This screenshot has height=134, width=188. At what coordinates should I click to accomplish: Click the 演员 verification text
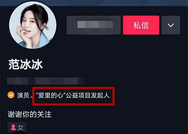click(23, 95)
